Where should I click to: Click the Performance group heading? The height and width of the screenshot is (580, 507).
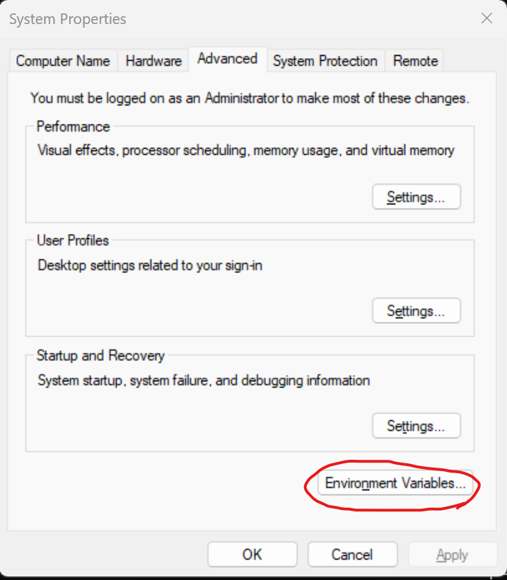(x=74, y=127)
